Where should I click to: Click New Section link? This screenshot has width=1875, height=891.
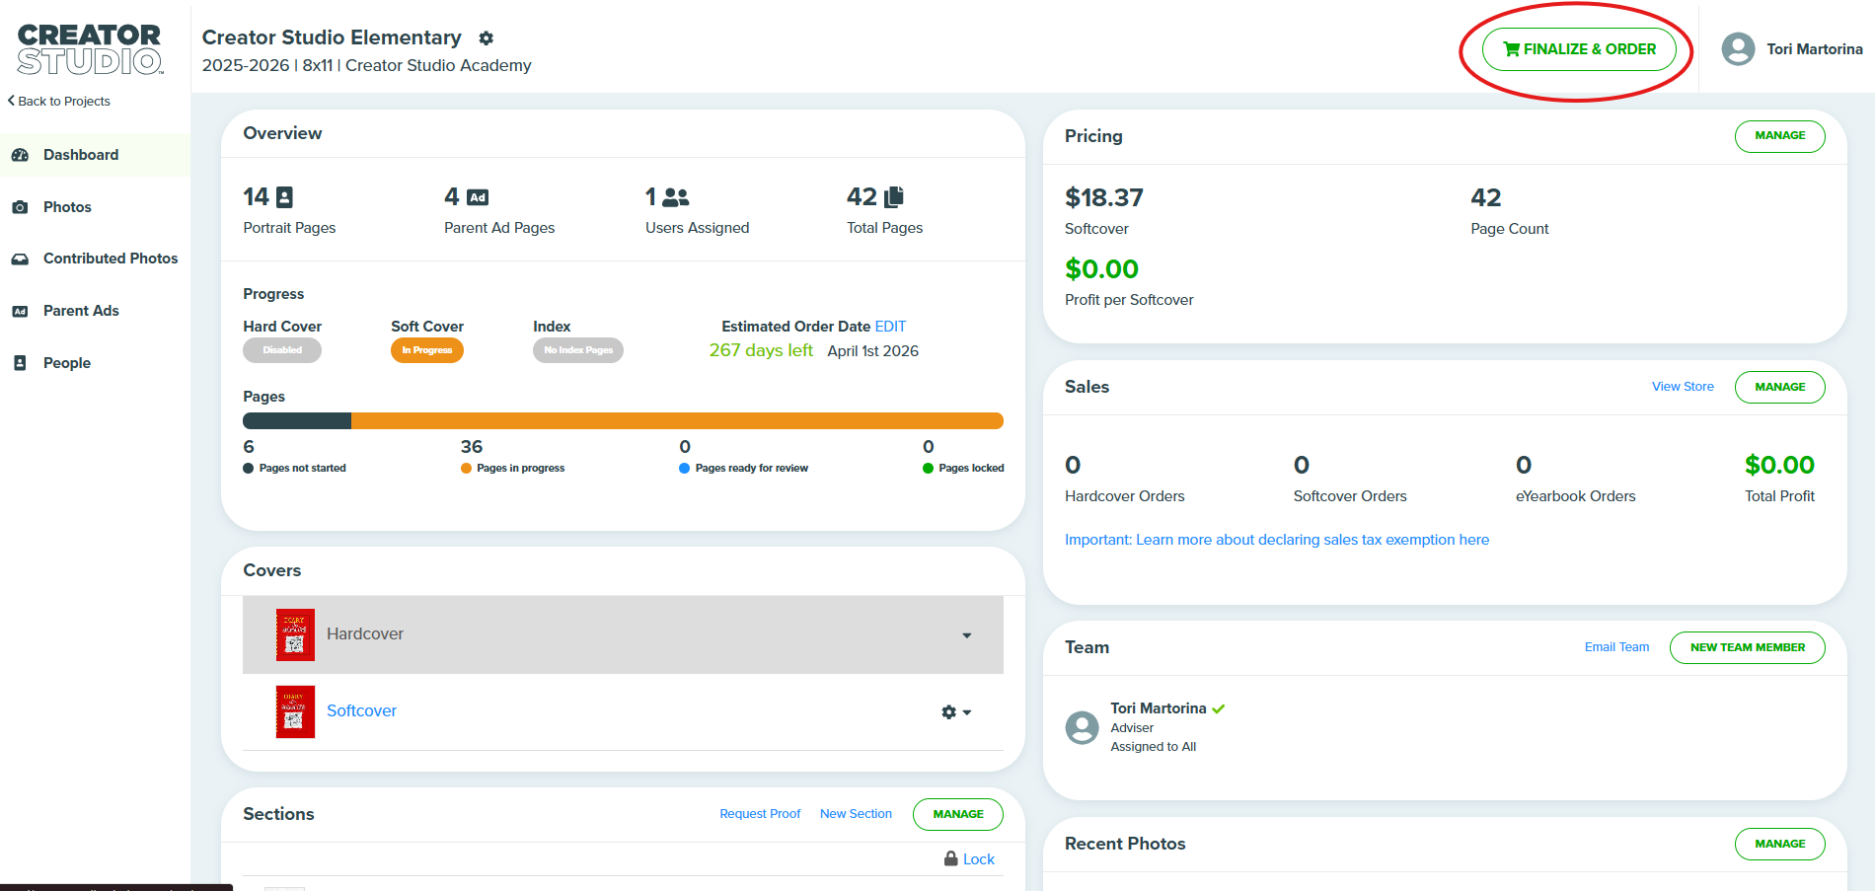(856, 814)
